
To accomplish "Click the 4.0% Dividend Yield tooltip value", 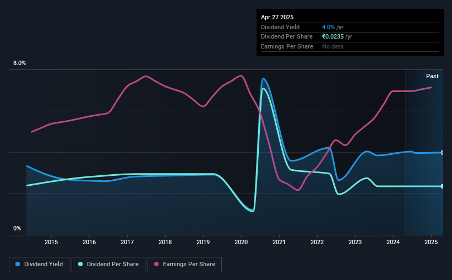I will 328,27.
